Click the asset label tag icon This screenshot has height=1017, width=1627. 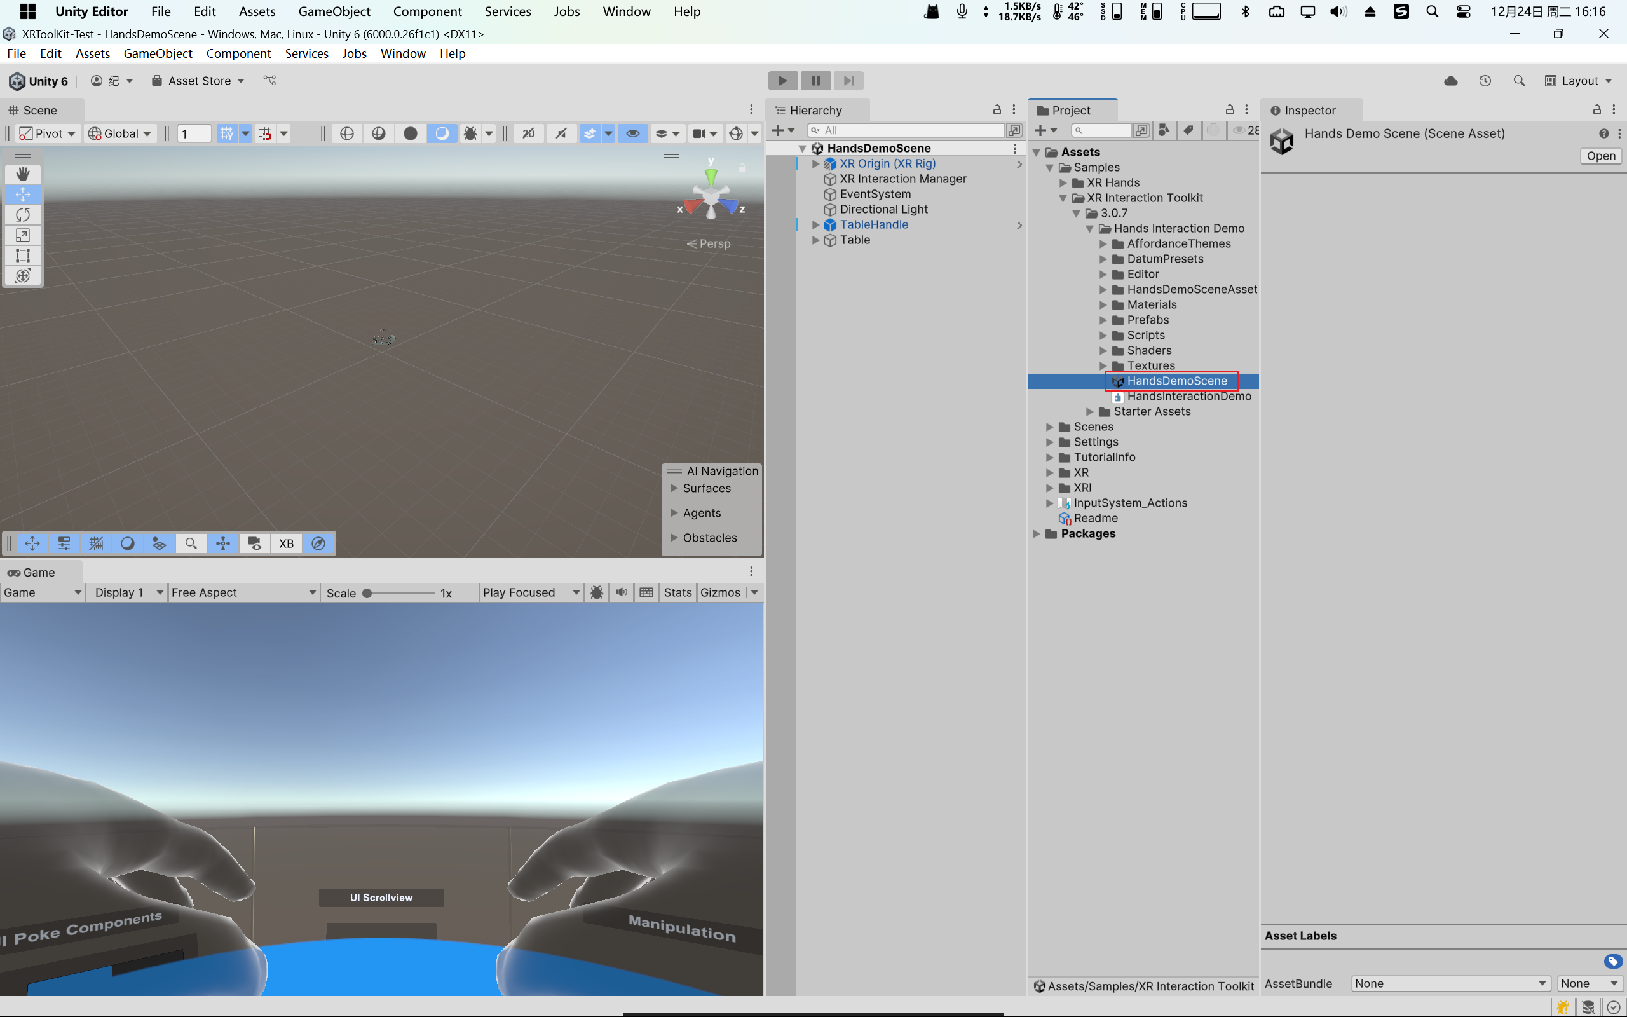pyautogui.click(x=1613, y=961)
